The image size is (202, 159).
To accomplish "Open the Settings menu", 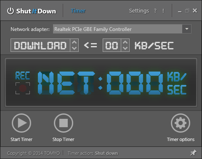I will coord(139,11).
